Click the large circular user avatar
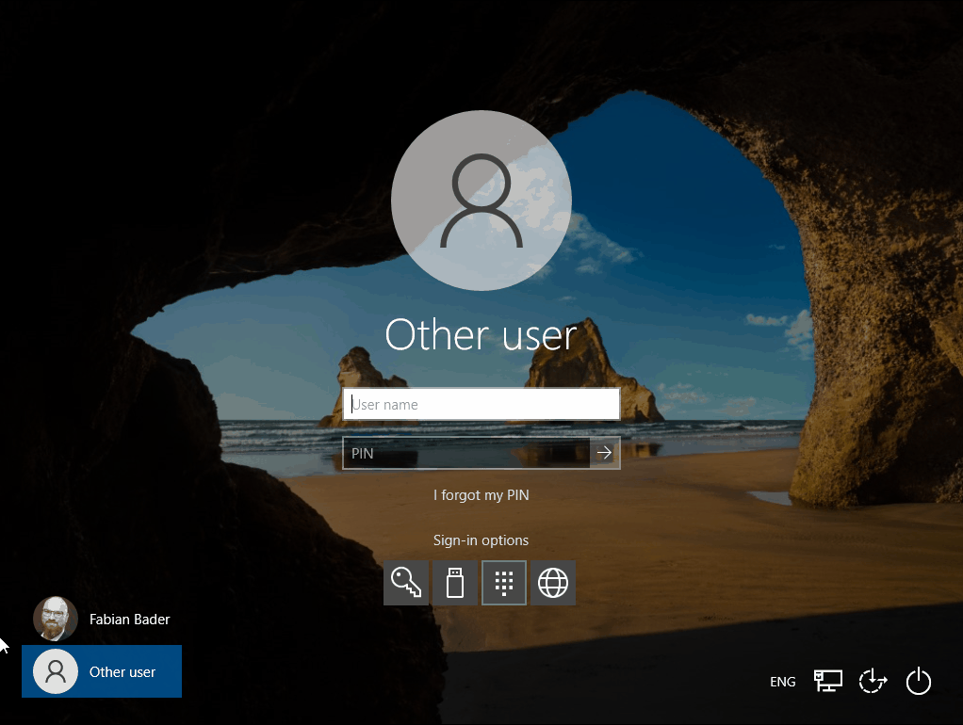Viewport: 963px width, 725px height. point(481,201)
